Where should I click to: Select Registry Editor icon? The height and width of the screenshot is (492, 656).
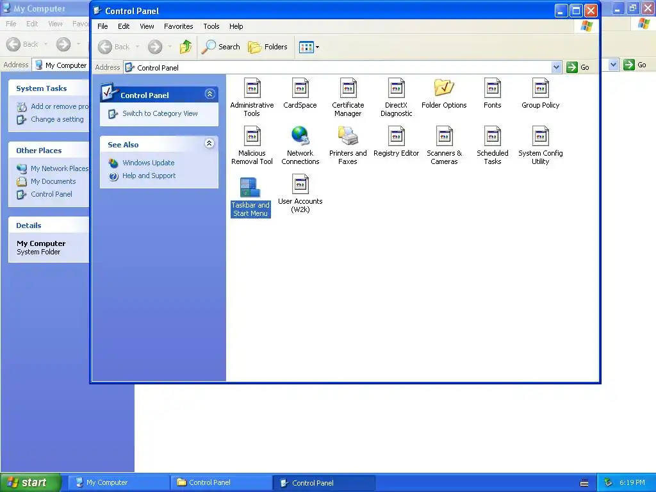click(x=396, y=142)
